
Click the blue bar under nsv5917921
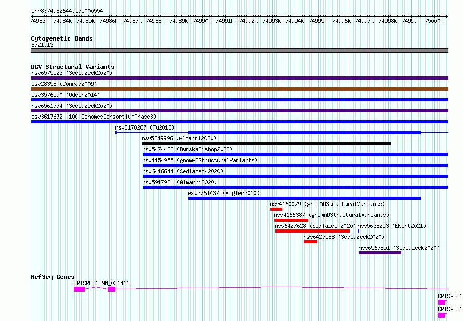pos(295,187)
